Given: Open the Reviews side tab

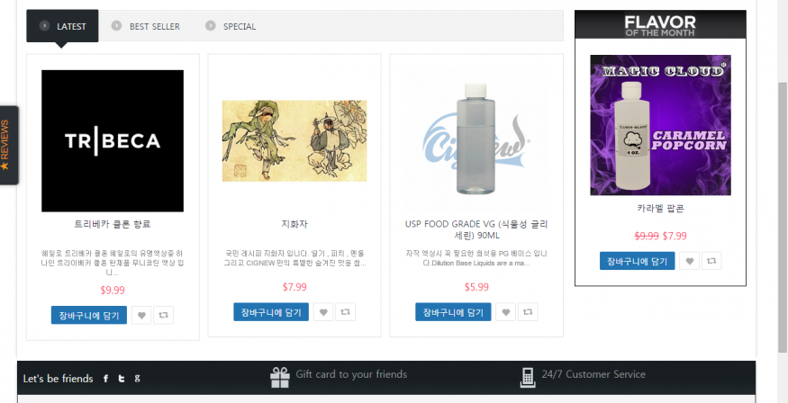Looking at the screenshot, I should pos(8,145).
